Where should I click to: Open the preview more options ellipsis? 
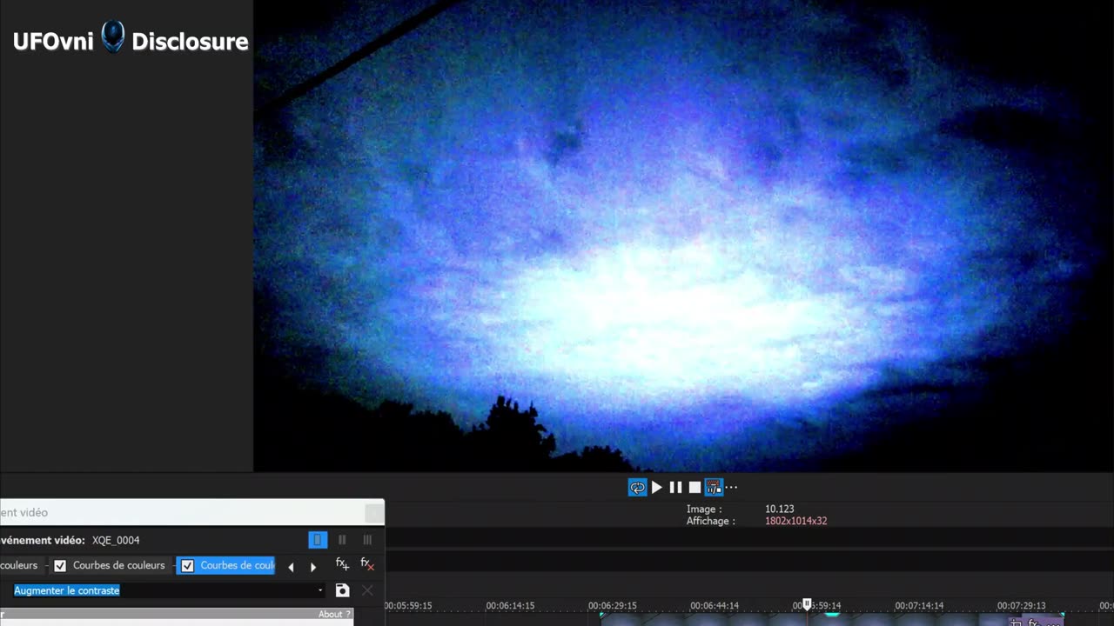(x=732, y=488)
